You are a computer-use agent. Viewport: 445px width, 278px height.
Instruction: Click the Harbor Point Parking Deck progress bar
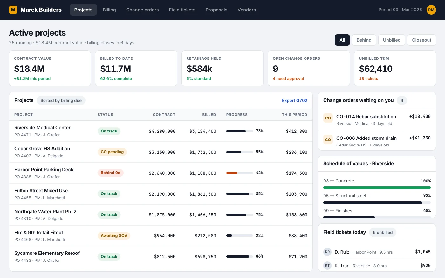point(240,173)
